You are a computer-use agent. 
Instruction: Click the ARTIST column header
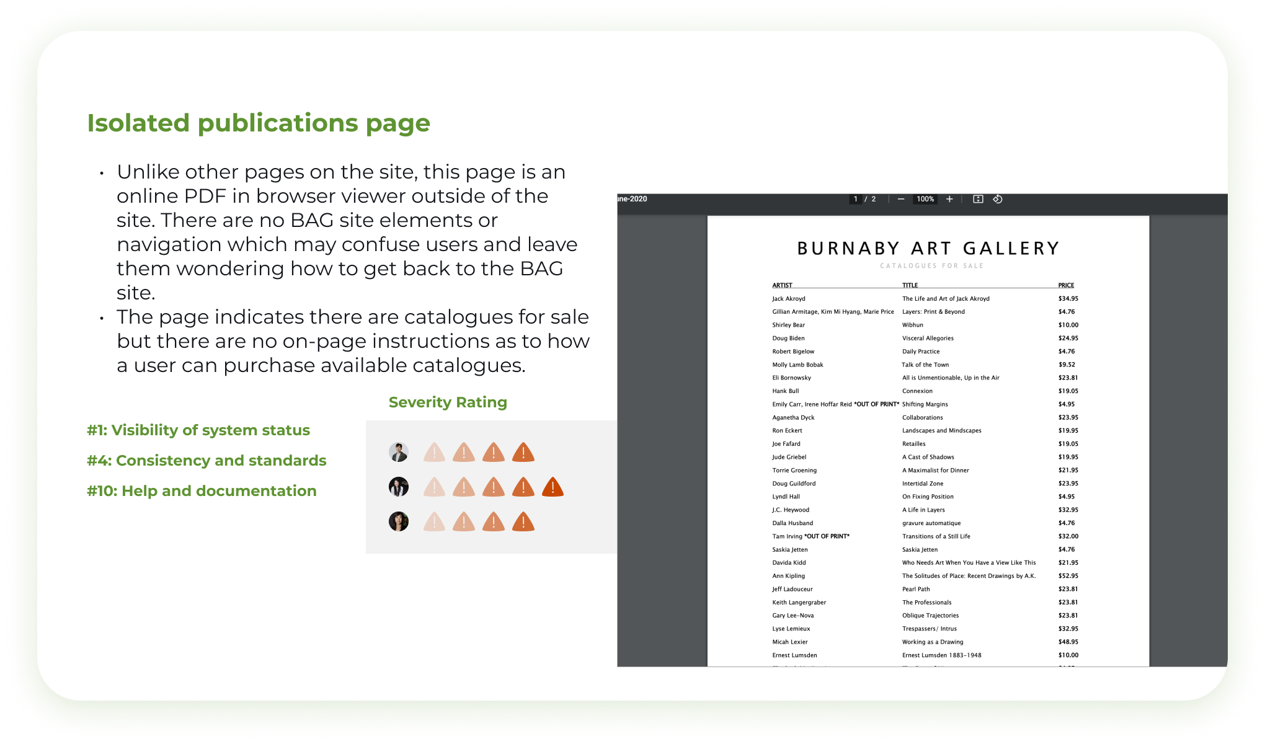tap(782, 285)
